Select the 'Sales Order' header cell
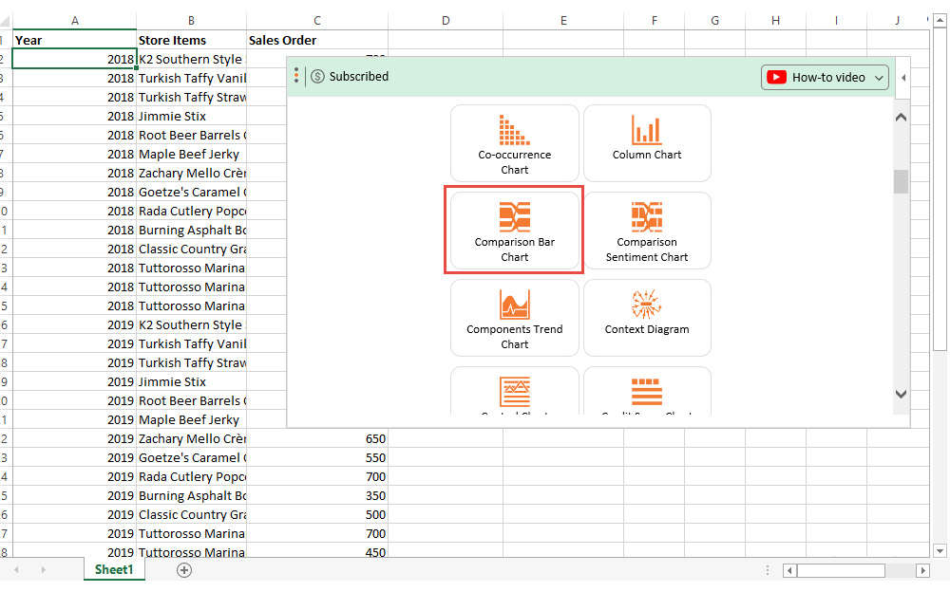This screenshot has height=592, width=950. [317, 40]
